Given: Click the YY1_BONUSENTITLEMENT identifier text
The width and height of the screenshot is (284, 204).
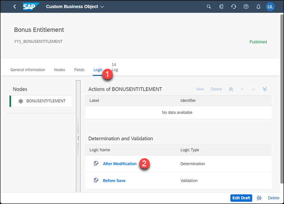Looking at the screenshot, I should point(38,41).
